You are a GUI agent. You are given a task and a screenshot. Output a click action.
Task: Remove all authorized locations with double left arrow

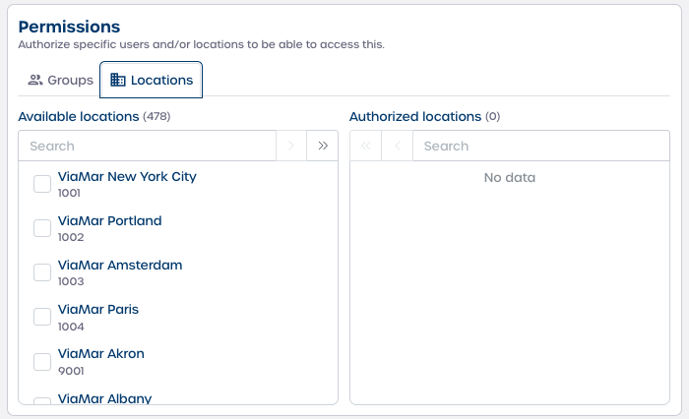pyautogui.click(x=366, y=146)
